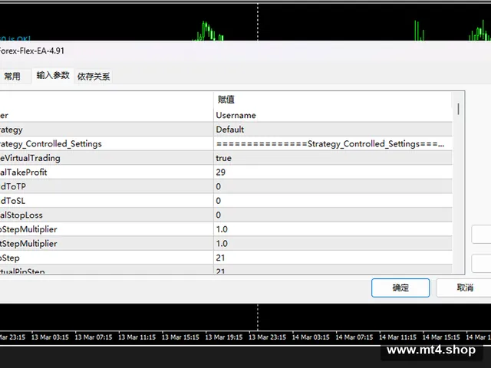This screenshot has width=491, height=368.
Task: Select the Strategy_Controlled_Settings parameter name
Action: [51, 144]
